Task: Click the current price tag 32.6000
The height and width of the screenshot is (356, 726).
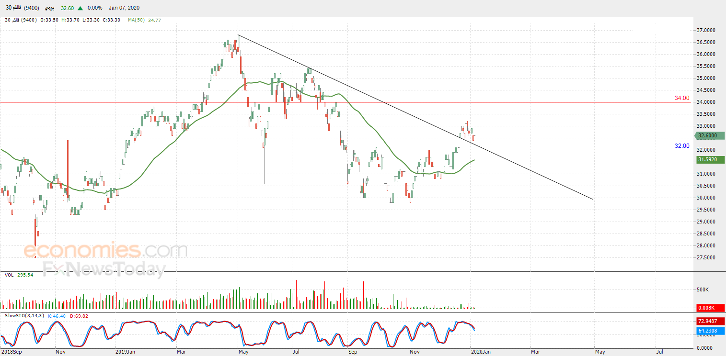Action: click(710, 135)
